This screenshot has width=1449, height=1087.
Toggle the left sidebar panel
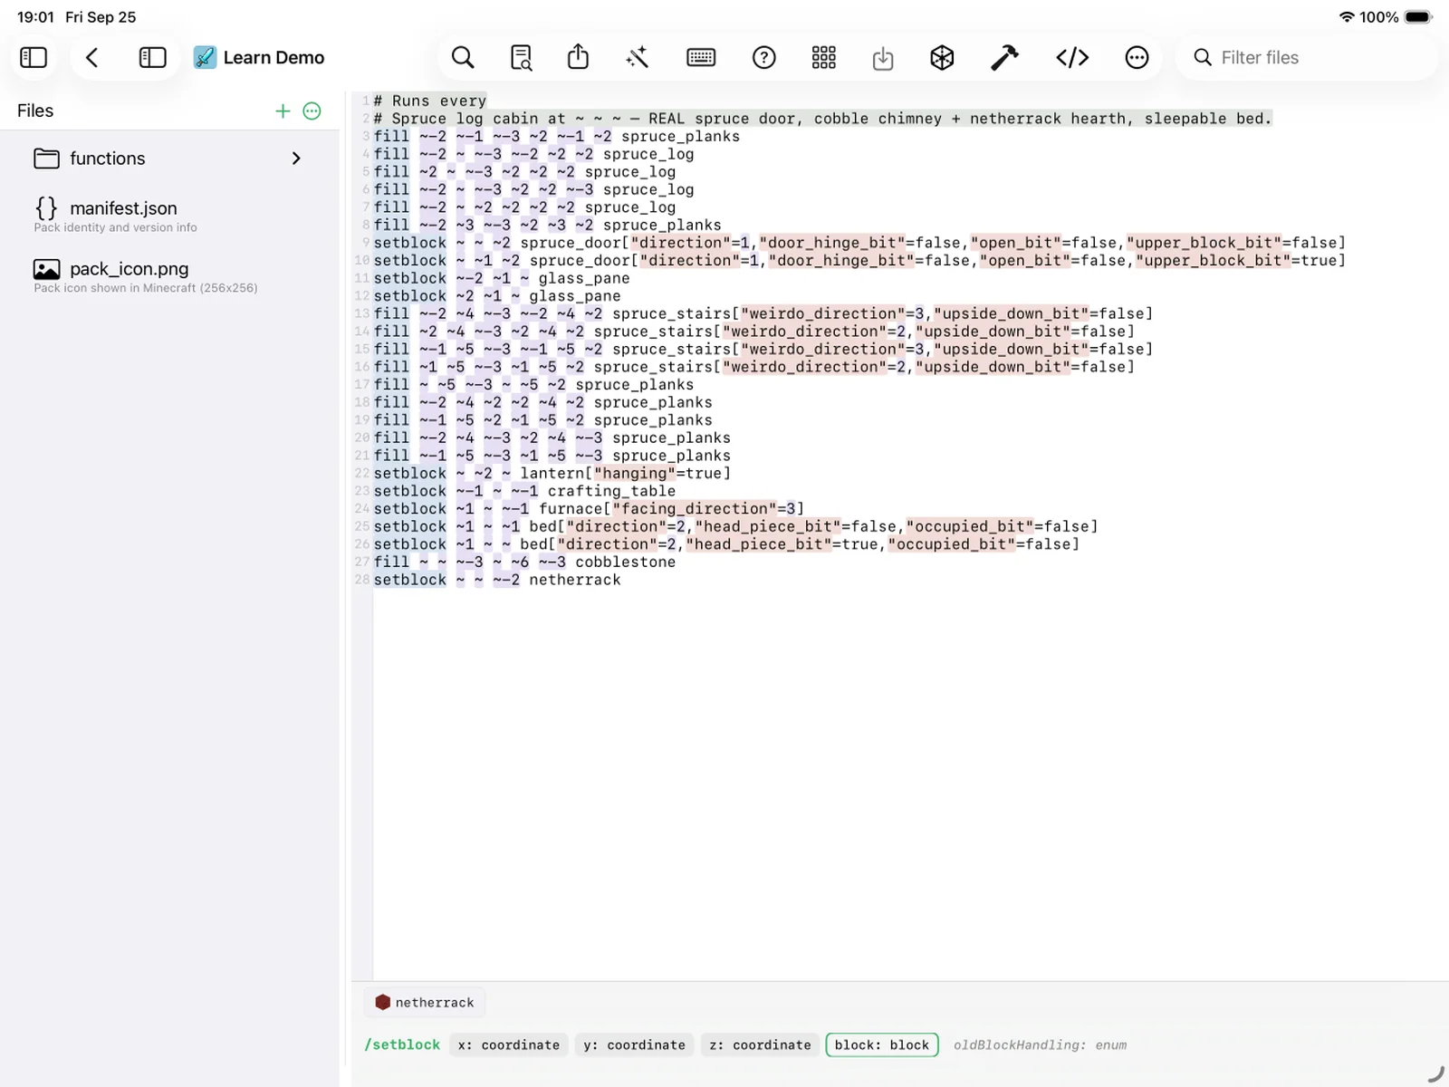click(x=34, y=58)
